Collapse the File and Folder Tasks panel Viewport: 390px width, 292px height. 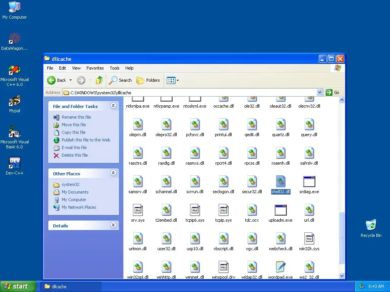tap(113, 106)
